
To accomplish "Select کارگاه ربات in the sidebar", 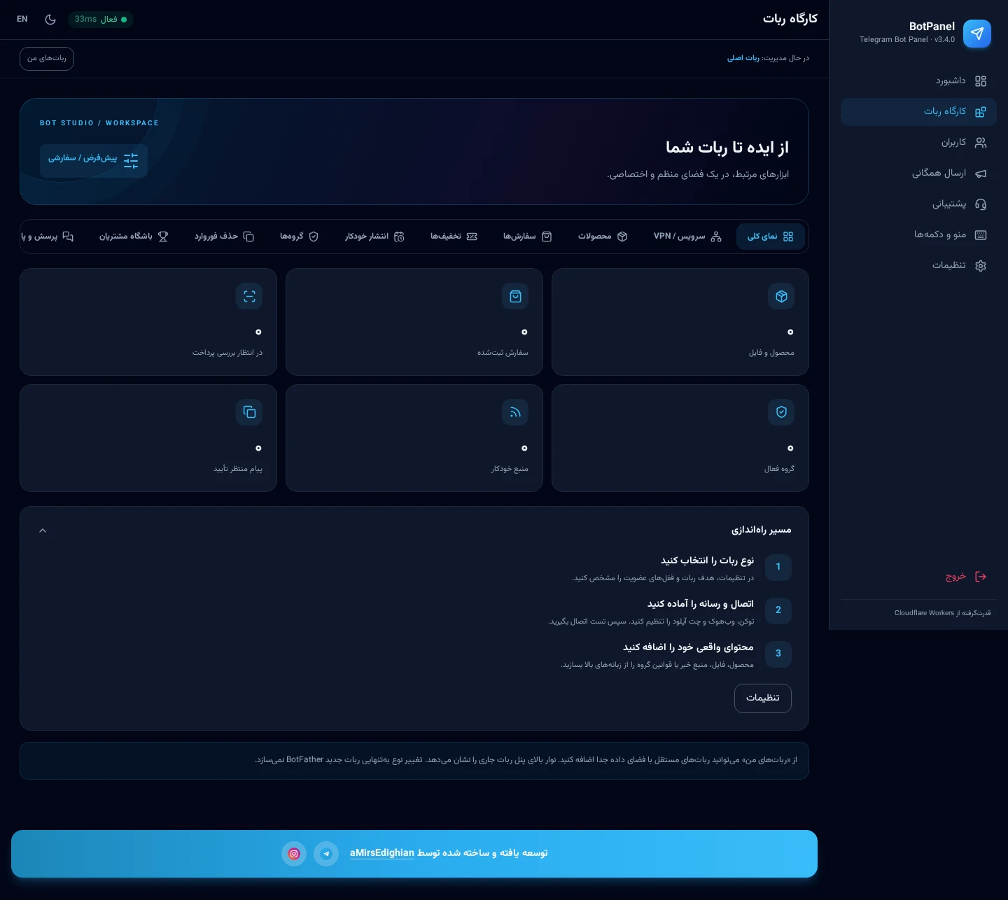I will [x=918, y=111].
